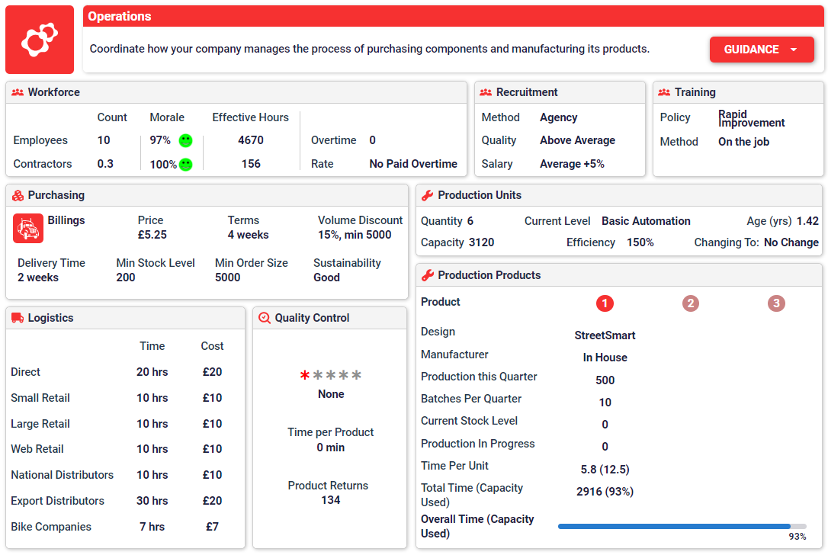Click Web Retail logistics row label
The height and width of the screenshot is (555, 828).
(x=37, y=449)
